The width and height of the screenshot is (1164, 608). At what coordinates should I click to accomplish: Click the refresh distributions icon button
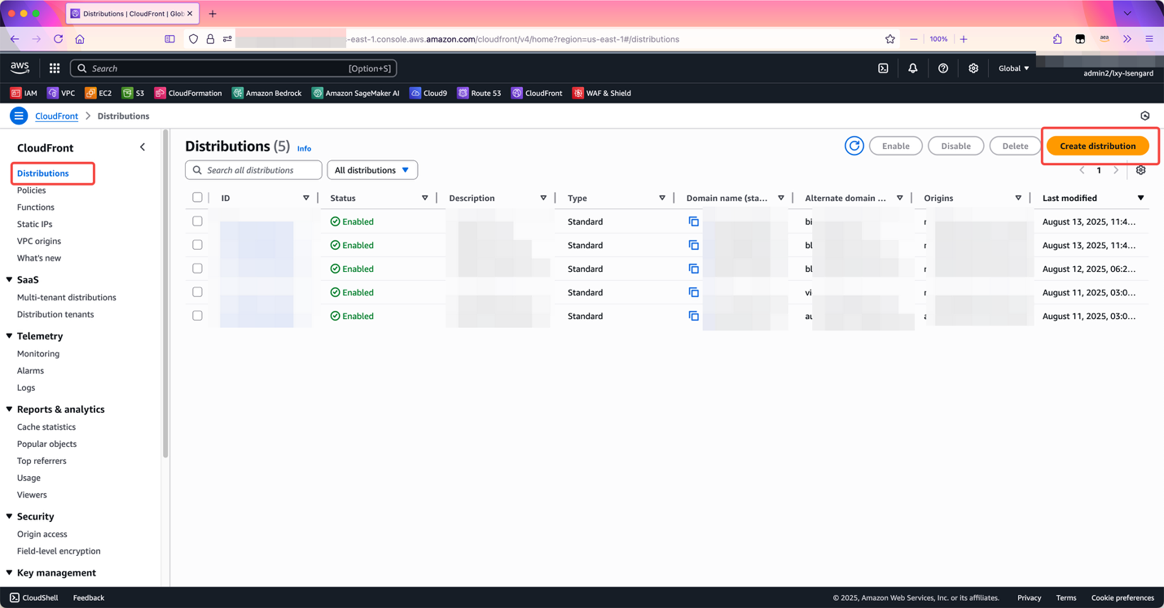click(x=854, y=146)
